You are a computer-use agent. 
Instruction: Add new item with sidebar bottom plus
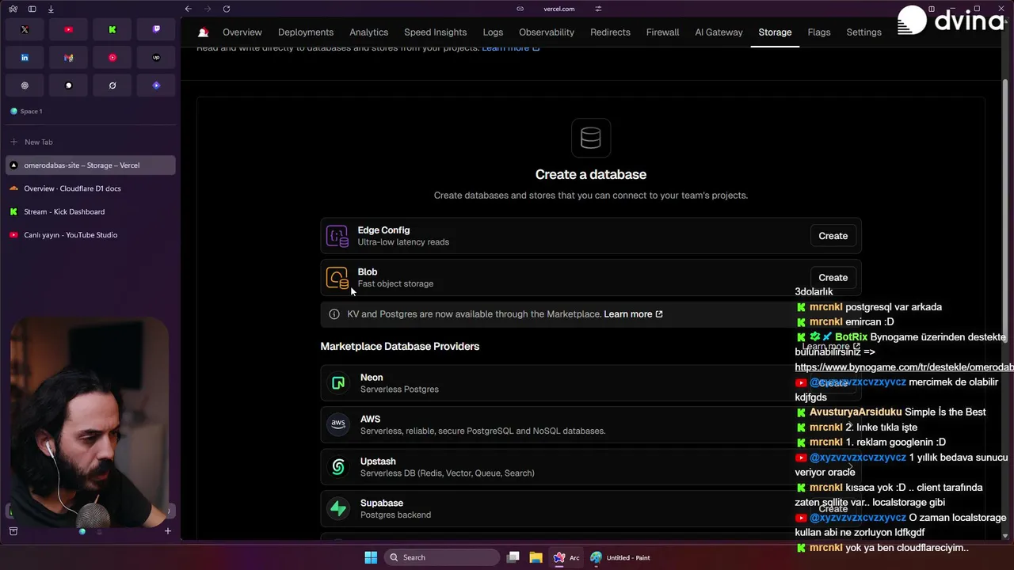click(167, 531)
